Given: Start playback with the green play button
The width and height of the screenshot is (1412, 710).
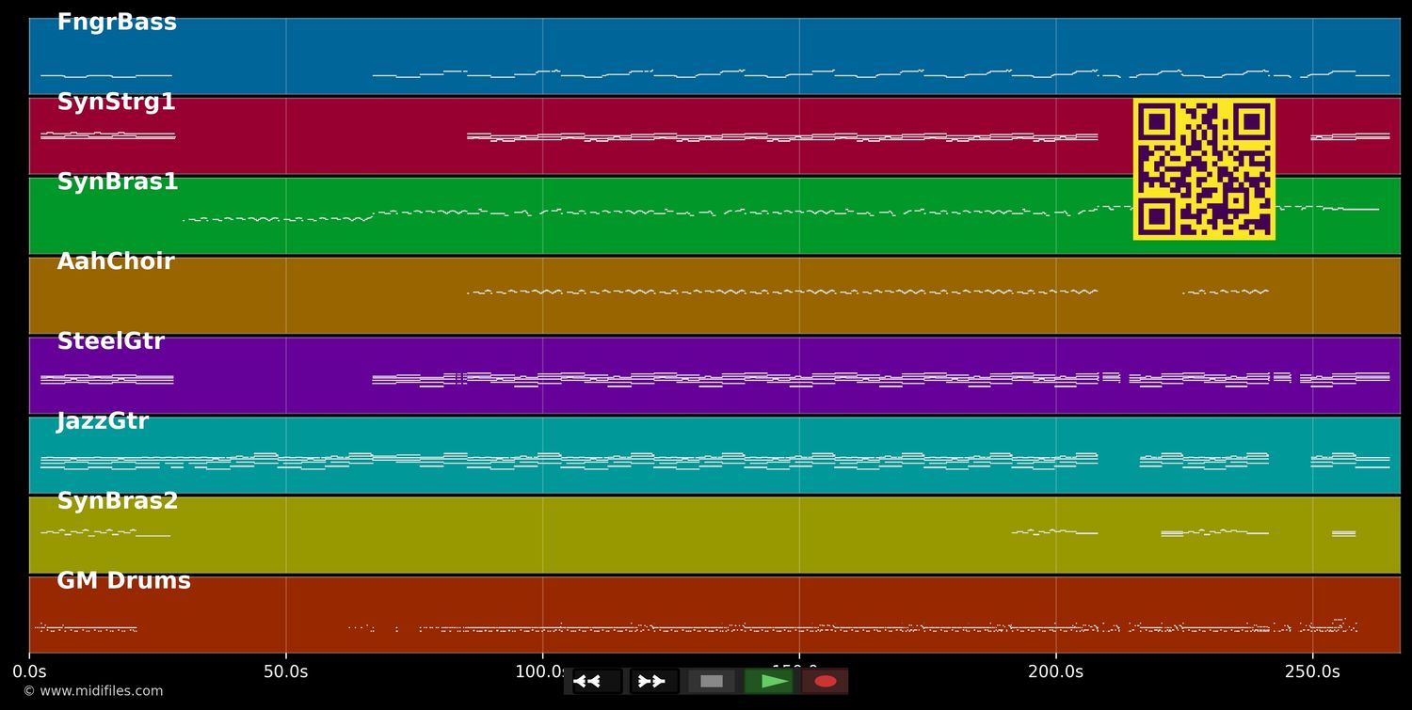Looking at the screenshot, I should pos(769,681).
